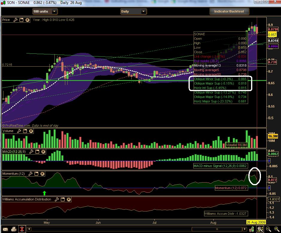Image resolution: width=281 pixels, height=233 pixels.
Task: Click the envelope mail icon
Action: [5, 229]
